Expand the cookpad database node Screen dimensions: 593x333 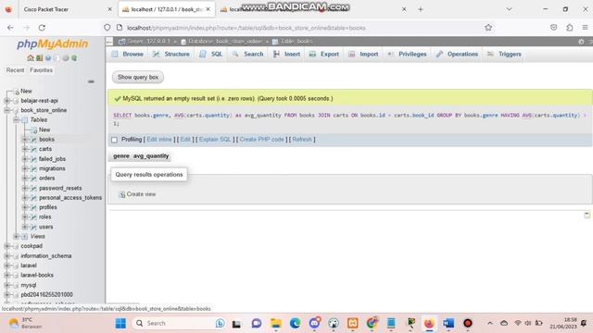pos(6,246)
